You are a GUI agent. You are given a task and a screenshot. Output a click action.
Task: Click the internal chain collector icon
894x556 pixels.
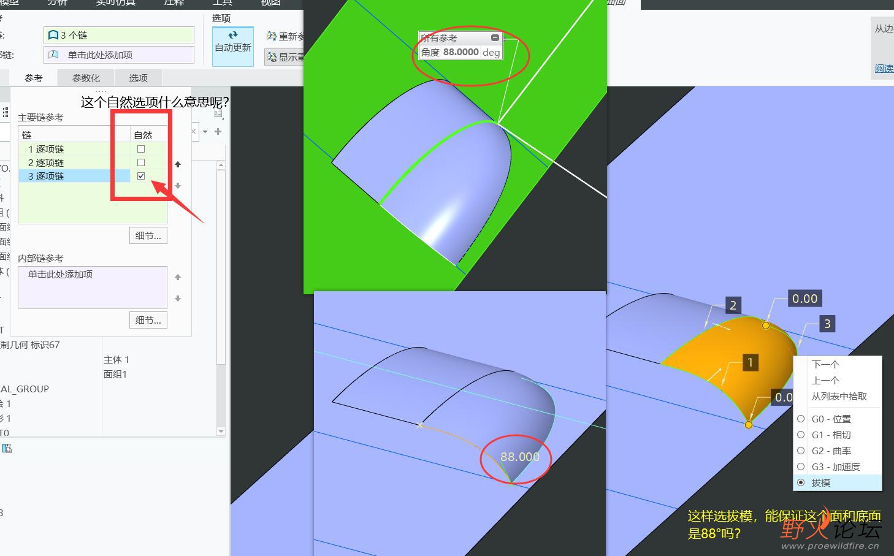[x=53, y=55]
